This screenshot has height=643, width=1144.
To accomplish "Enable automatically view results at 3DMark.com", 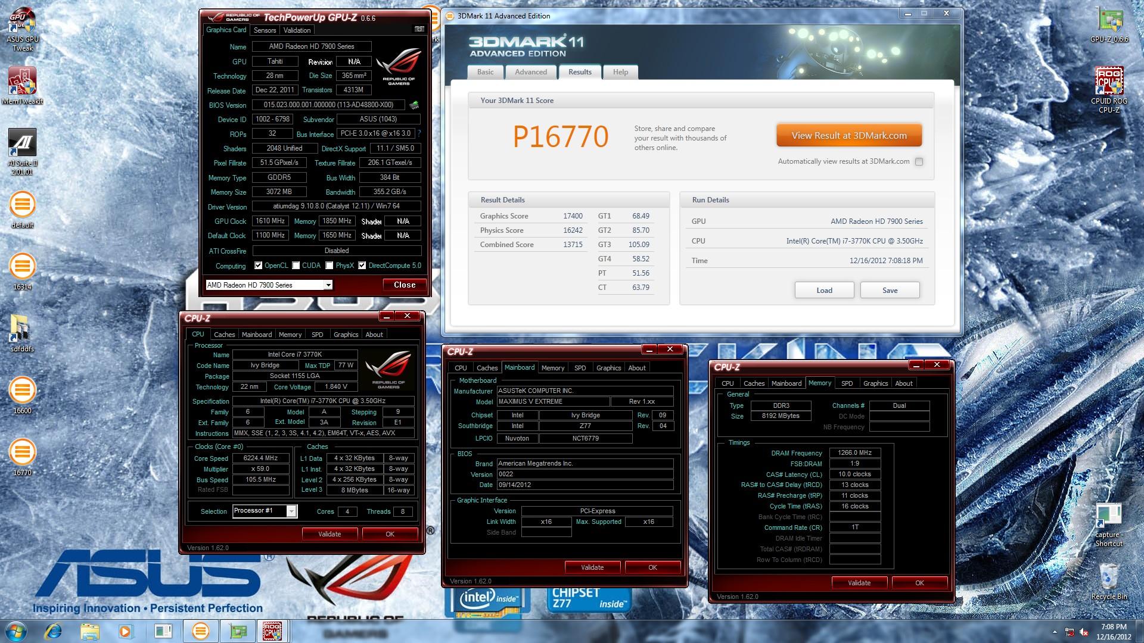I will (919, 161).
